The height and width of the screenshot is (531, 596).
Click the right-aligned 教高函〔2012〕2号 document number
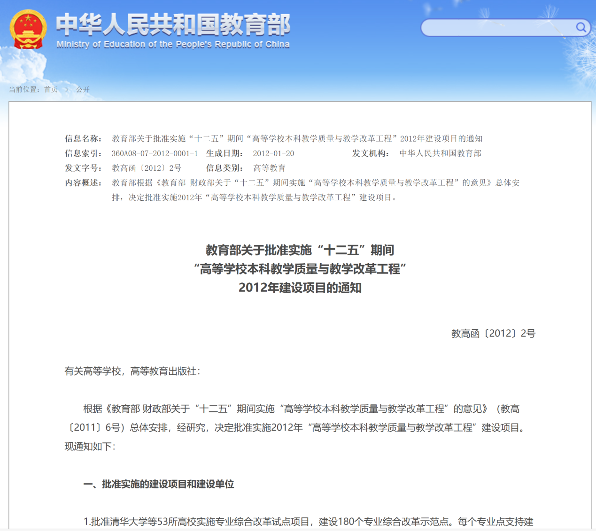[x=493, y=334]
